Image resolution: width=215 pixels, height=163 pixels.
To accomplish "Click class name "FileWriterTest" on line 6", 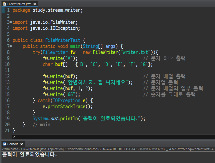I will (63, 40).
